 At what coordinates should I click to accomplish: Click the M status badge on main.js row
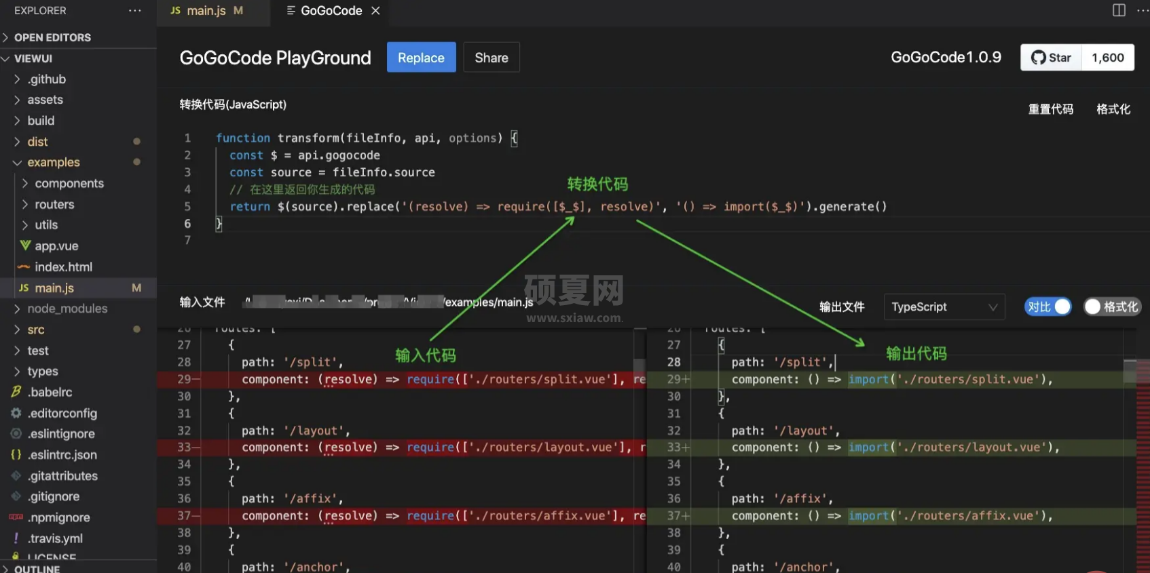(136, 288)
